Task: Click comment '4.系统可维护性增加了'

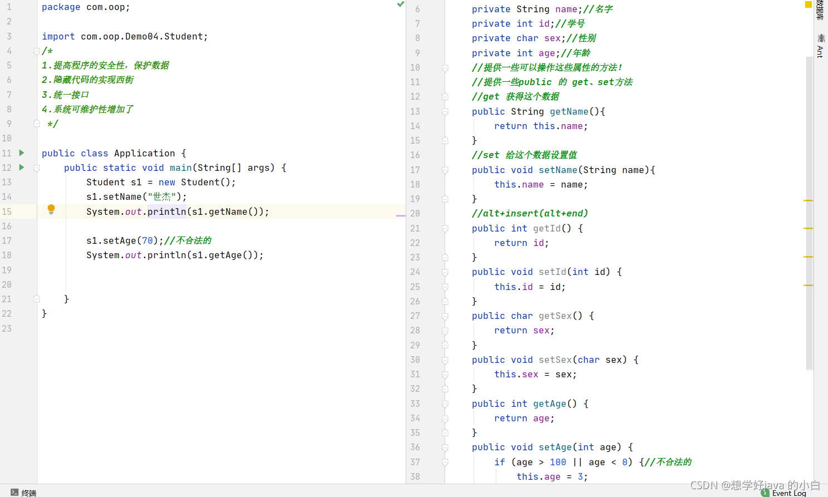Action: coord(87,110)
